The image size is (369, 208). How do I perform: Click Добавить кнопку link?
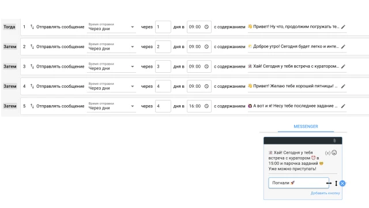[x=325, y=193]
